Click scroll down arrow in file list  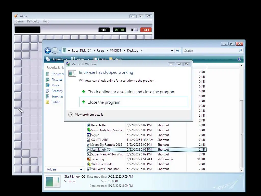[x=242, y=170]
